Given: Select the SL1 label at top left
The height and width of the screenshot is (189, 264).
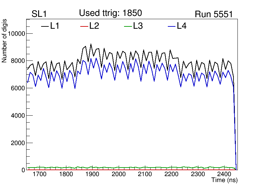Looking at the screenshot, I should (39, 14).
